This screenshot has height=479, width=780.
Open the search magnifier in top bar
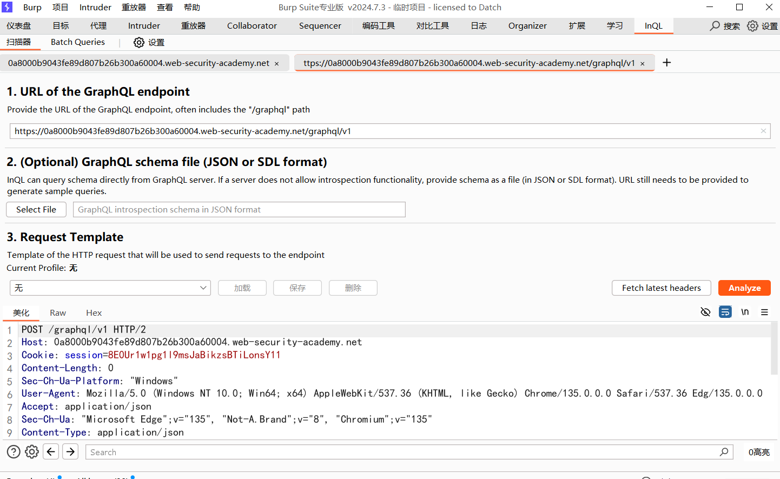(715, 26)
